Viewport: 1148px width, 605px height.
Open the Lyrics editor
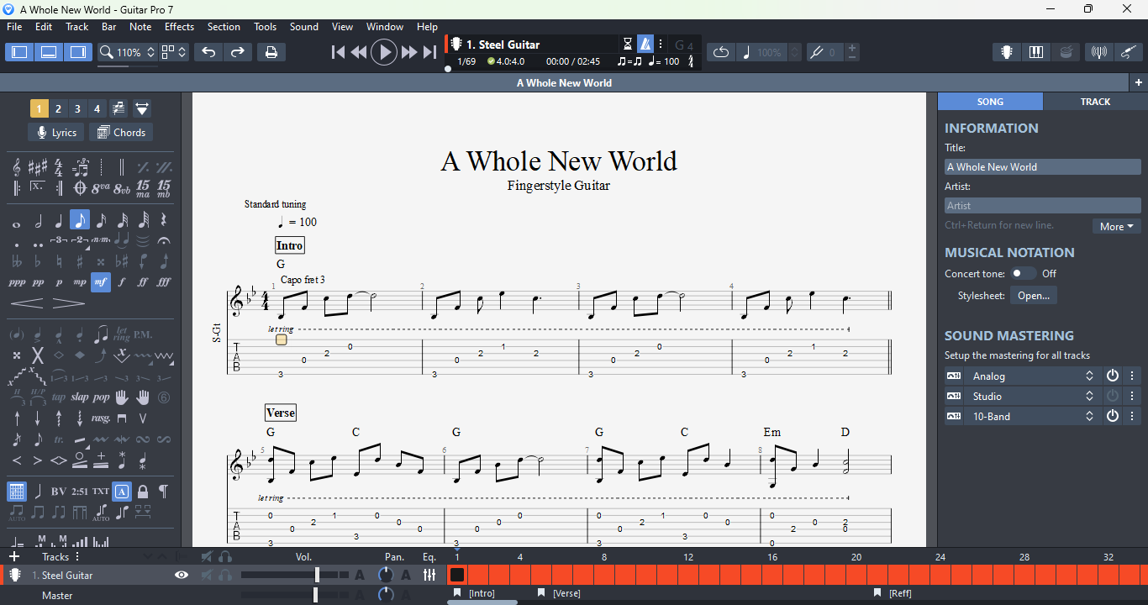click(x=55, y=132)
